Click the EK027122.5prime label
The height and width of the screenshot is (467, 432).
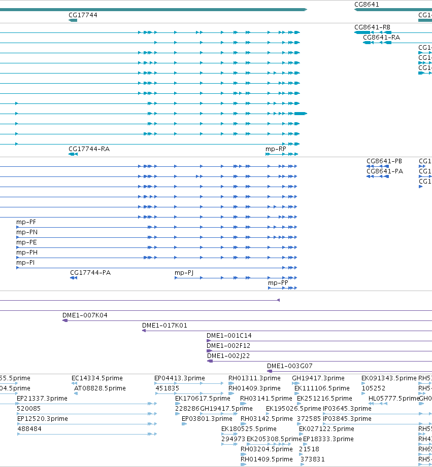pyautogui.click(x=326, y=429)
